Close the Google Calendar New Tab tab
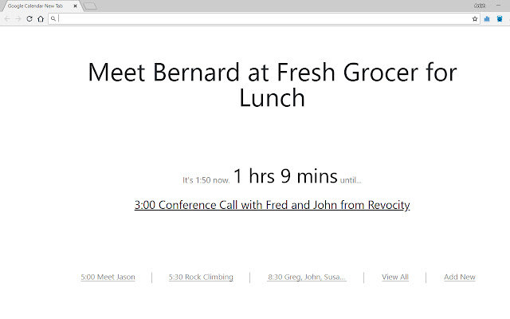Screen dimensions: 510x319 [x=76, y=6]
